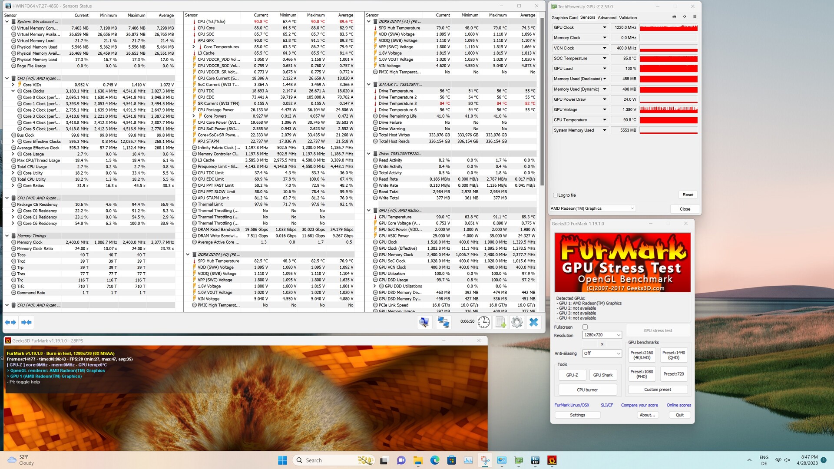Open SOC Temperature sensor dropdown in GPU-Z

(x=604, y=58)
